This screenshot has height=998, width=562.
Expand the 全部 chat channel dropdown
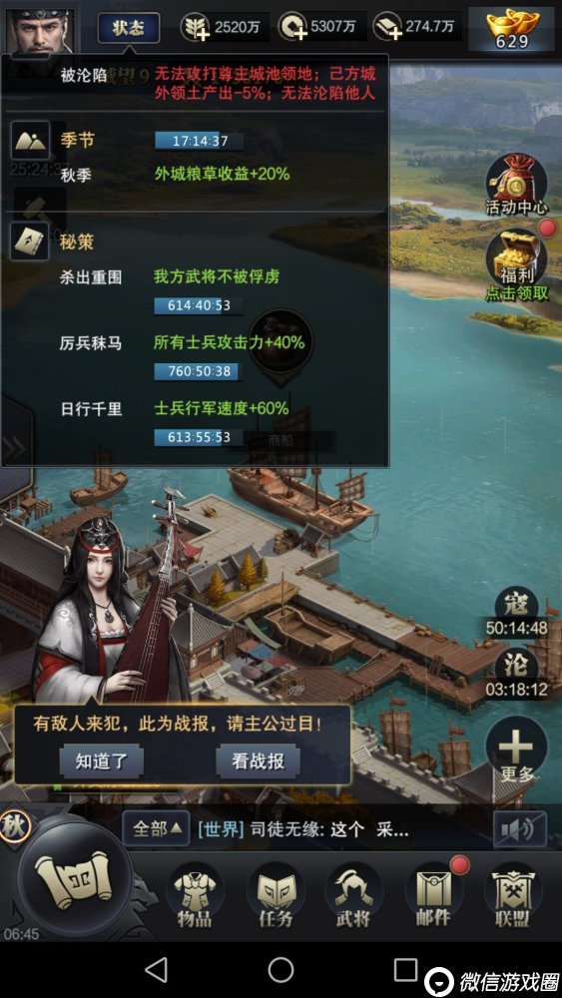click(156, 828)
